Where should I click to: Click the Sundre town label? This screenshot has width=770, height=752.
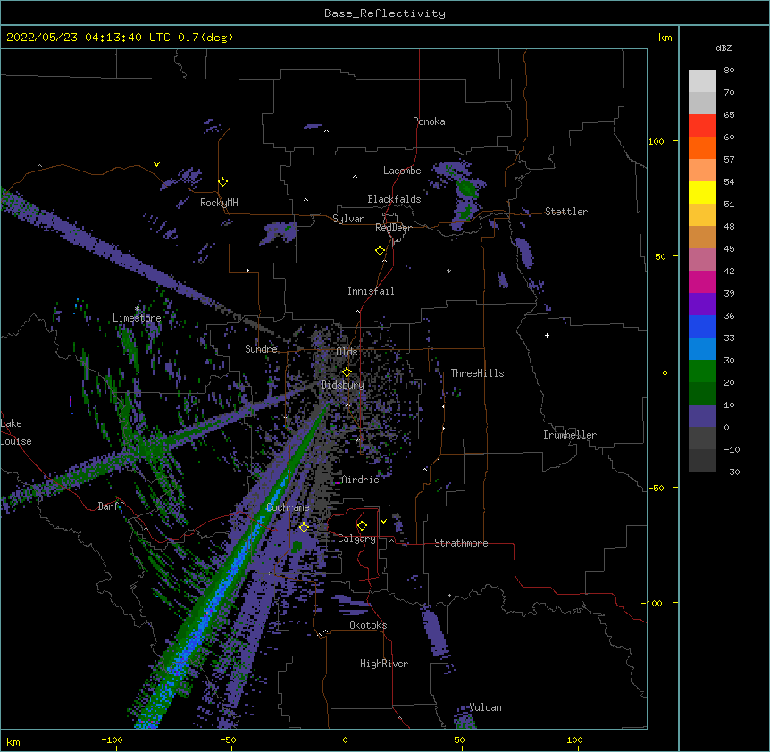coord(261,349)
